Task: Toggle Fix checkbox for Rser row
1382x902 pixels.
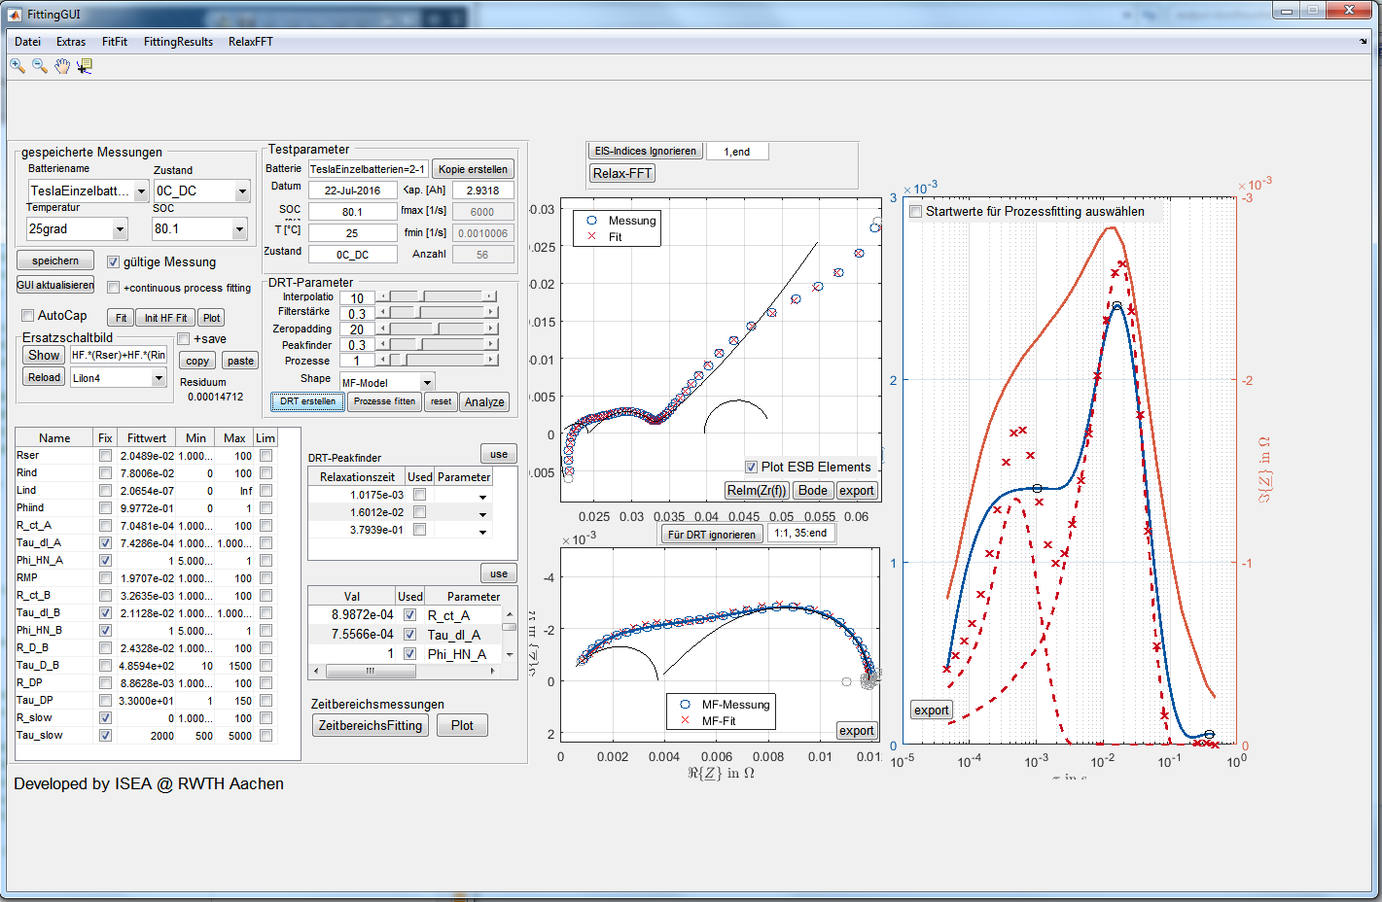Action: (x=105, y=456)
